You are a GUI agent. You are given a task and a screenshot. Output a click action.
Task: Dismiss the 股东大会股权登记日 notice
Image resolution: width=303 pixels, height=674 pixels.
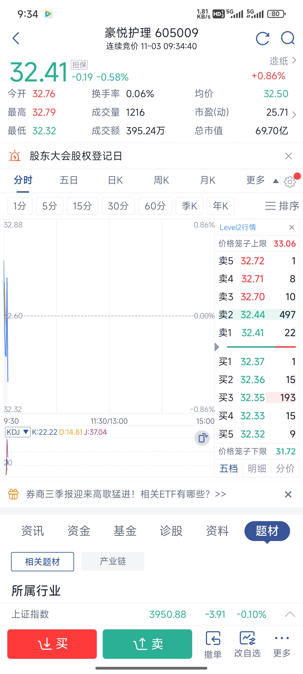click(x=288, y=156)
